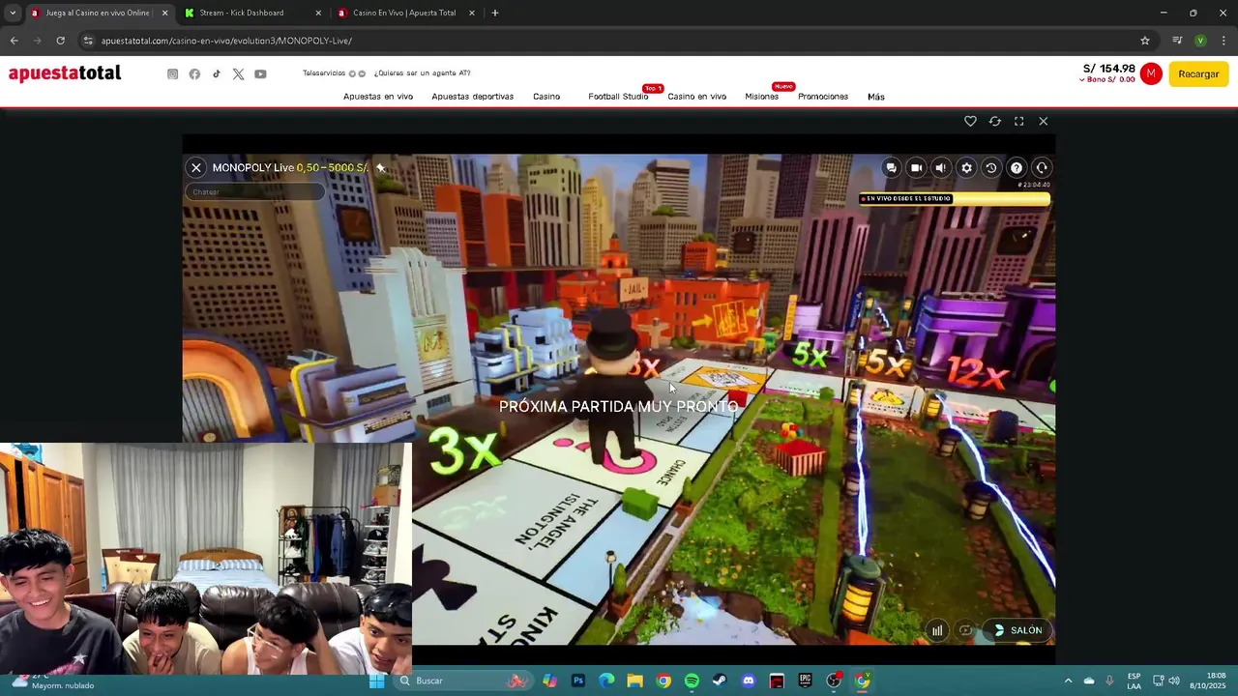Viewport: 1238px width, 696px height.
Task: Open Football Studio menu item
Action: (618, 97)
